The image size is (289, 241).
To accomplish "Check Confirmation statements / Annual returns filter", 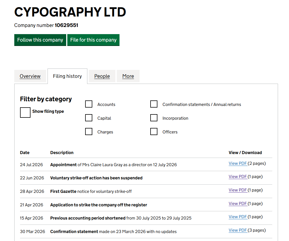I will 154,104.
